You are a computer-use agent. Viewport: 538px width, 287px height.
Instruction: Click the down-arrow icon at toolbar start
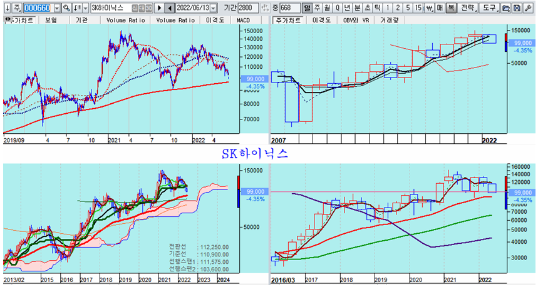coord(6,8)
